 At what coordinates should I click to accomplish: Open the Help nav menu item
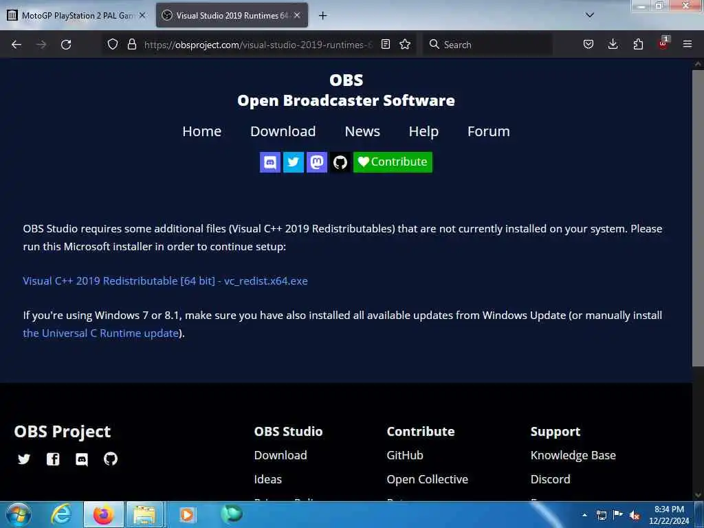coord(423,131)
